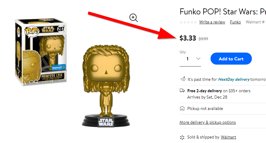Click the crossed-out $9.99 price
Viewport: 266px width, 143px height.
[x=203, y=39]
